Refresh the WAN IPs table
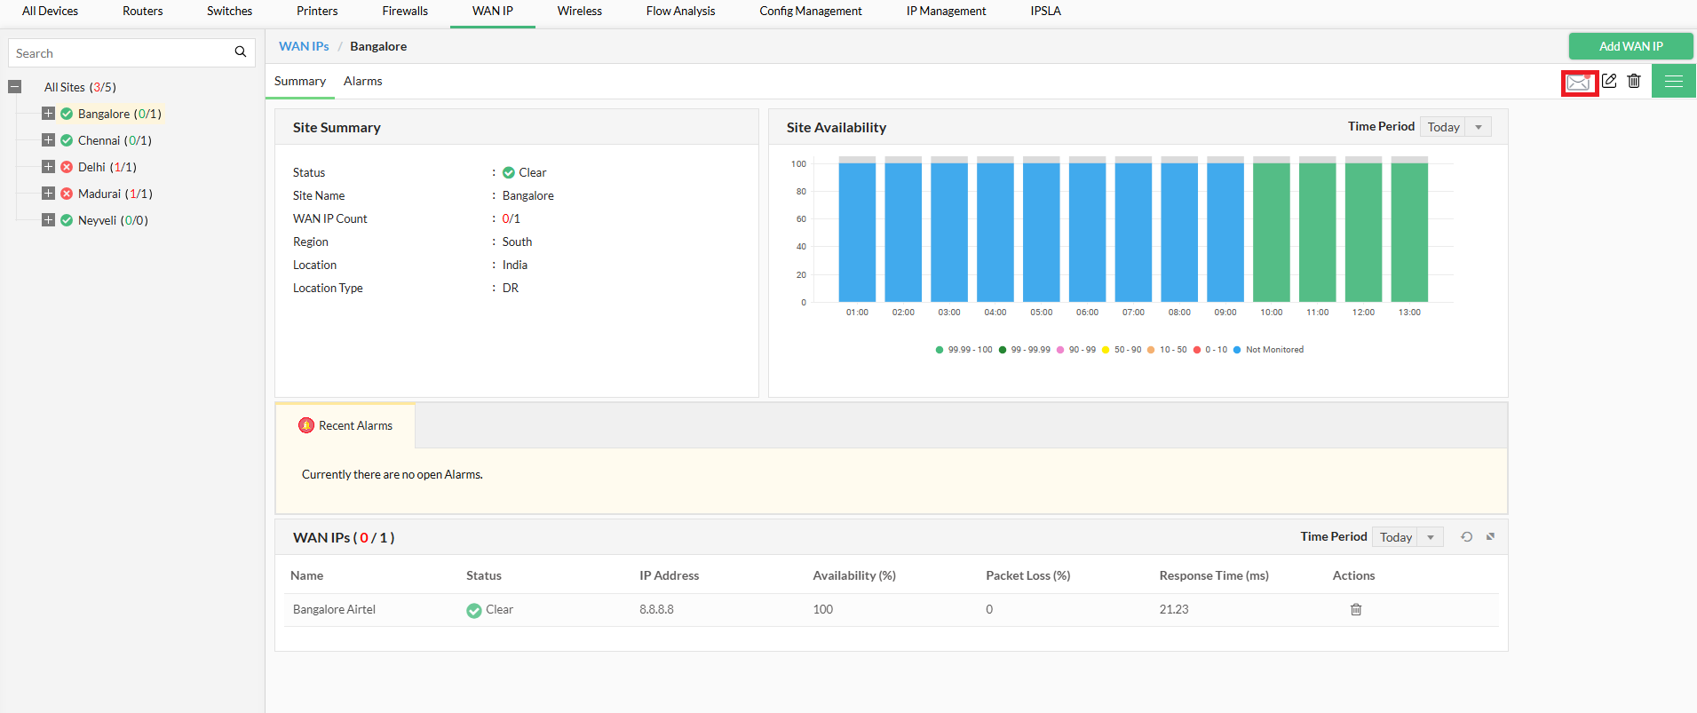1697x713 pixels. 1467,537
